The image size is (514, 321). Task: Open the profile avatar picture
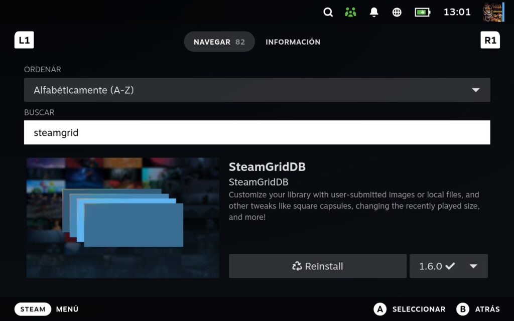(x=493, y=13)
